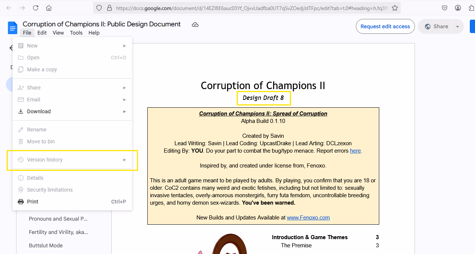Bookmark this page with star icon
The width and height of the screenshot is (475, 254).
[395, 8]
